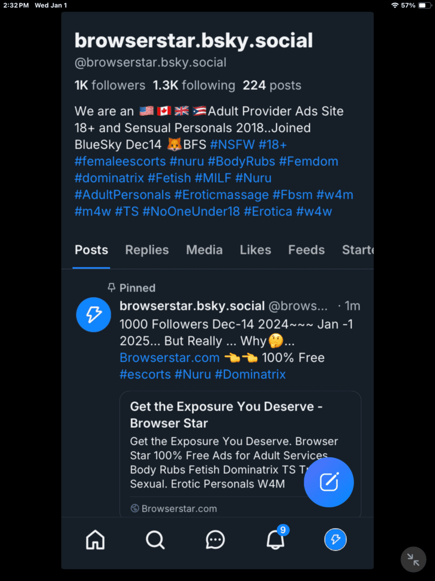The image size is (435, 581).
Task: Open Notifications bell with 9 badge
Action: click(x=276, y=539)
